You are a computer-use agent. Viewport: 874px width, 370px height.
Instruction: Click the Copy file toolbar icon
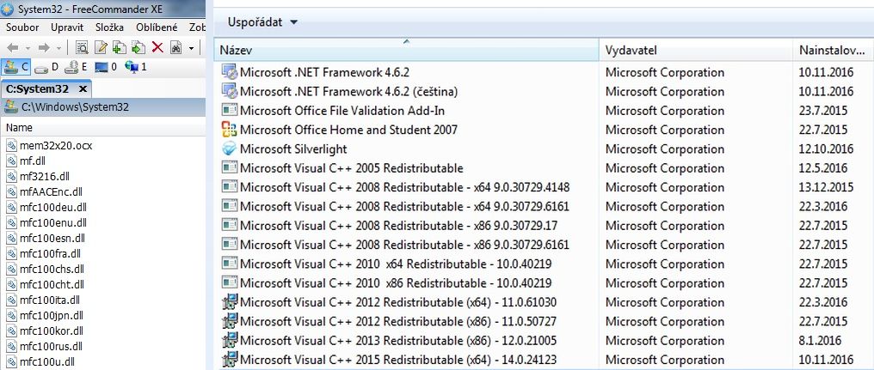click(x=119, y=47)
